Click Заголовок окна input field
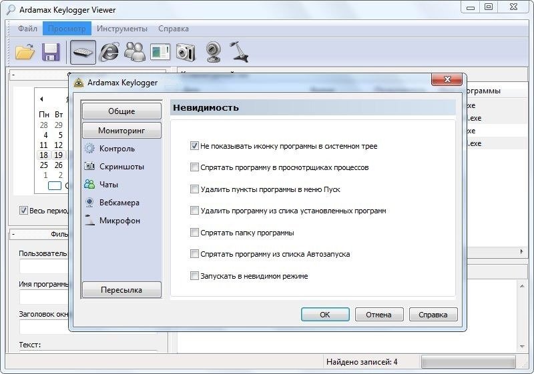This screenshot has height=374, width=534. point(44,327)
